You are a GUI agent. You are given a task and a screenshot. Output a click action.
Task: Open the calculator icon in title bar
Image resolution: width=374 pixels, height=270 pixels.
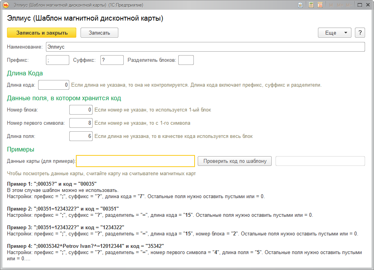click(x=311, y=5)
